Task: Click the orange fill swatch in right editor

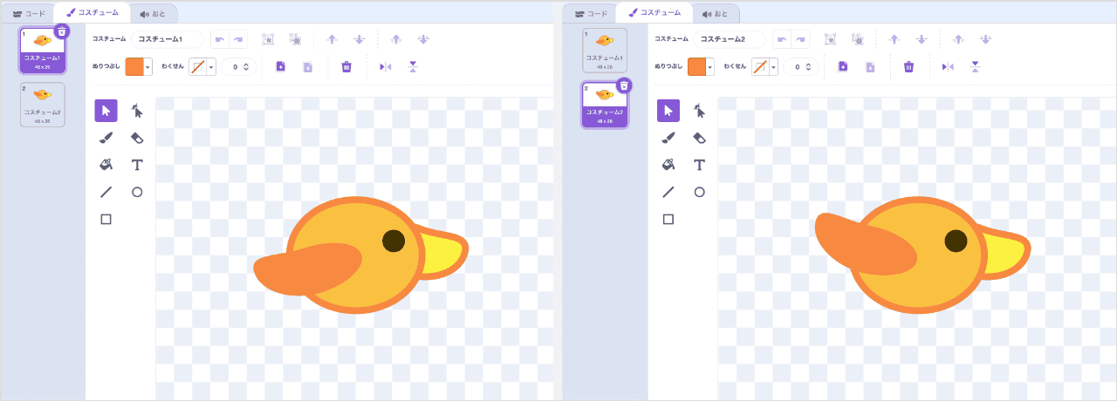Action: [x=696, y=67]
